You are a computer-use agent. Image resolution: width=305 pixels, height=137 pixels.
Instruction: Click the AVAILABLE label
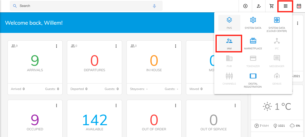95,129
